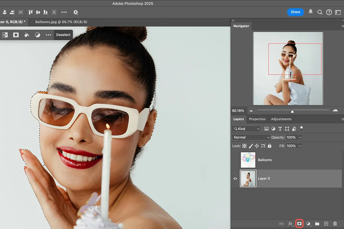Click the Delete layer trash icon
Screen dimensions: 344x229
335,223
